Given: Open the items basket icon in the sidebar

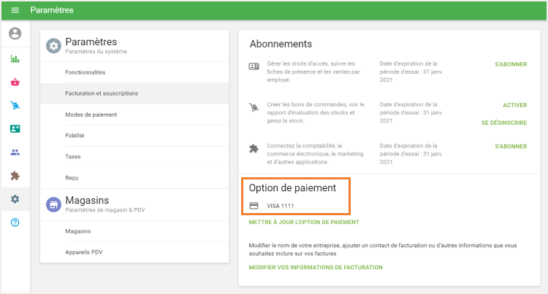Looking at the screenshot, I should click(15, 82).
